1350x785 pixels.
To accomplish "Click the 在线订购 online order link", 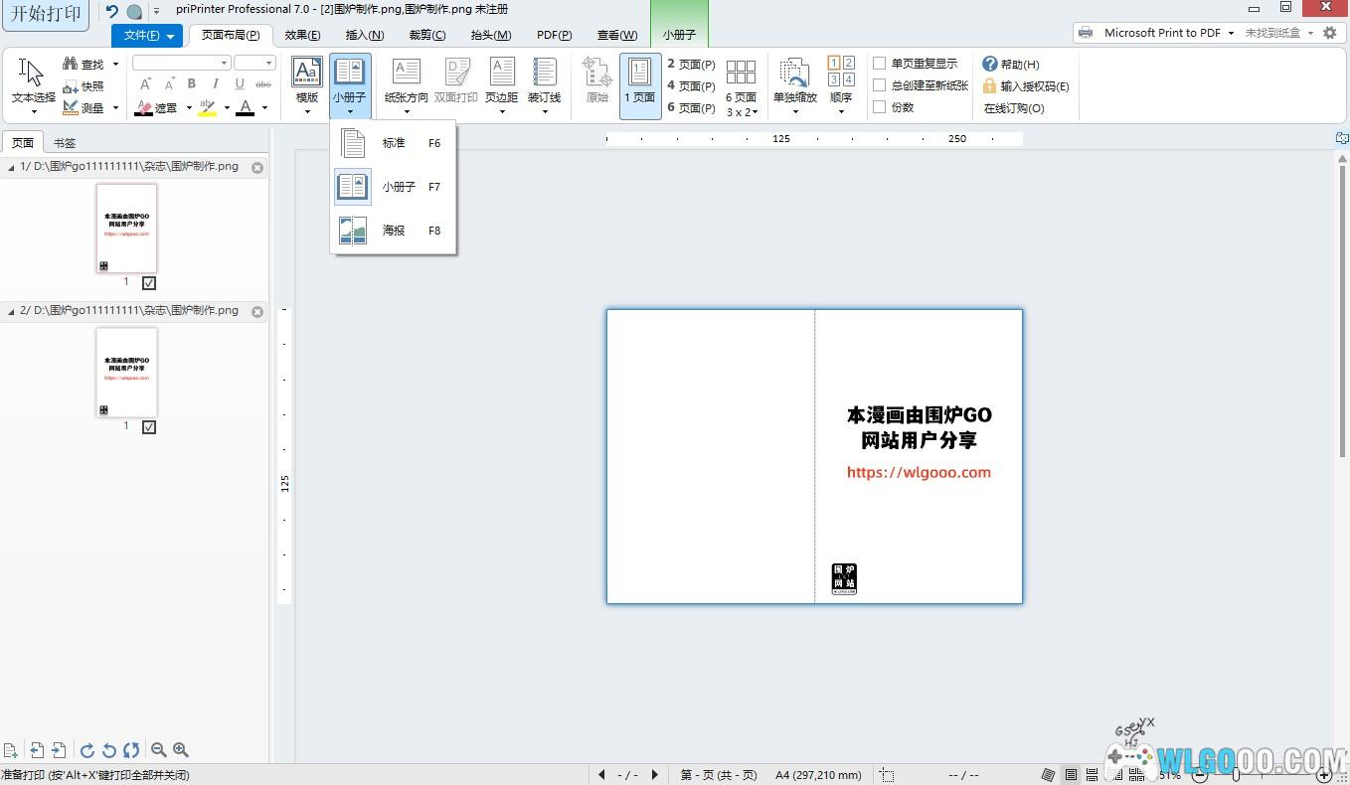I will click(x=1014, y=108).
